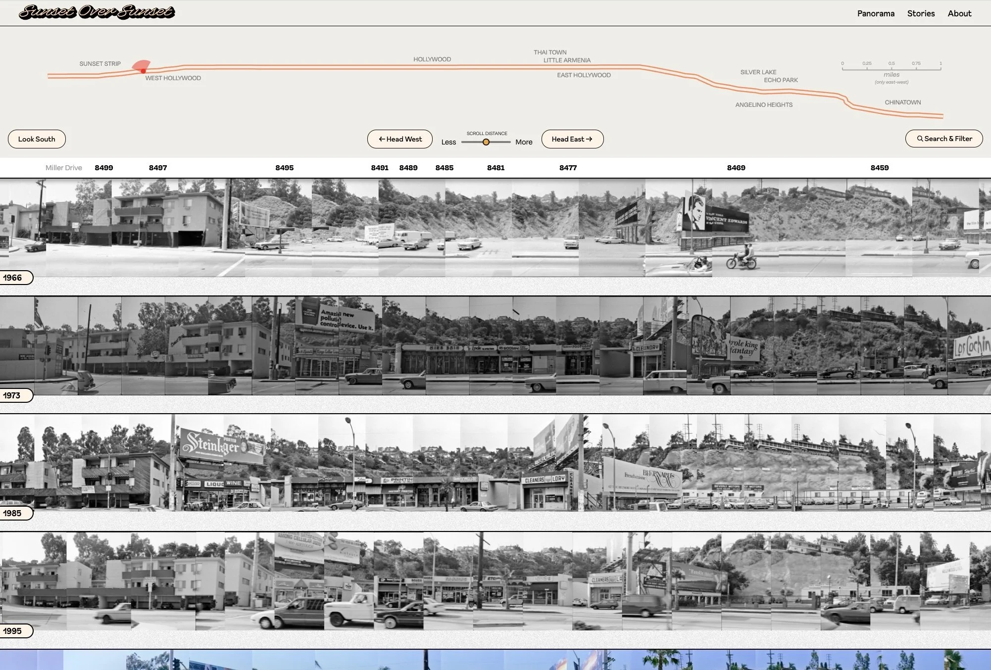Viewport: 991px width, 670px height.
Task: Open the Search & Filter panel
Action: coord(943,139)
